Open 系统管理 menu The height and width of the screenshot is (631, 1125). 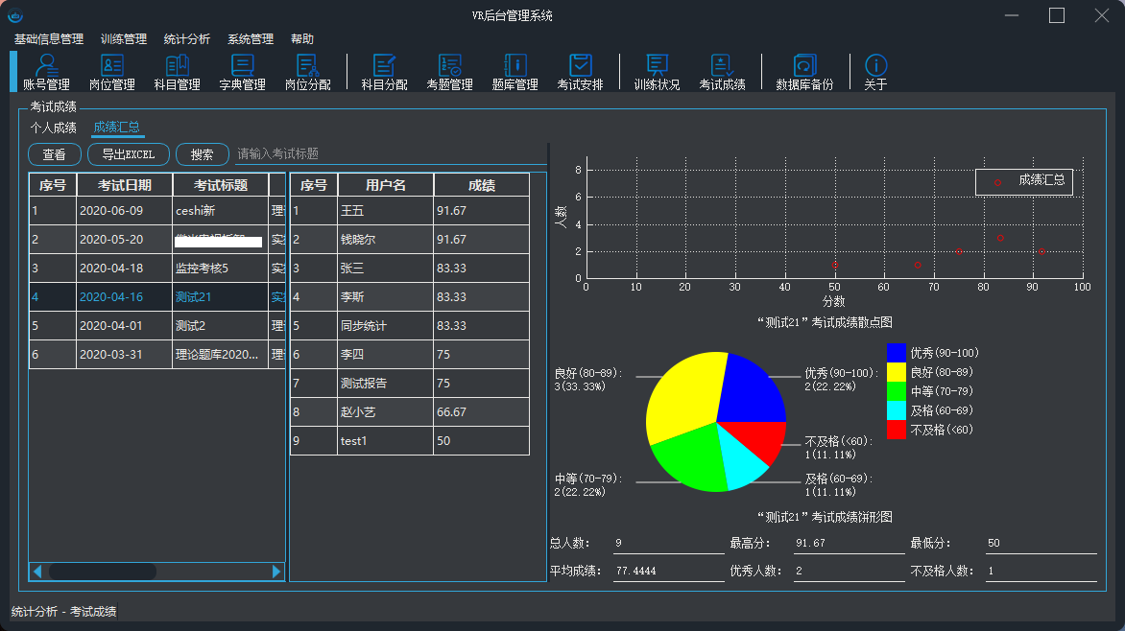point(251,38)
